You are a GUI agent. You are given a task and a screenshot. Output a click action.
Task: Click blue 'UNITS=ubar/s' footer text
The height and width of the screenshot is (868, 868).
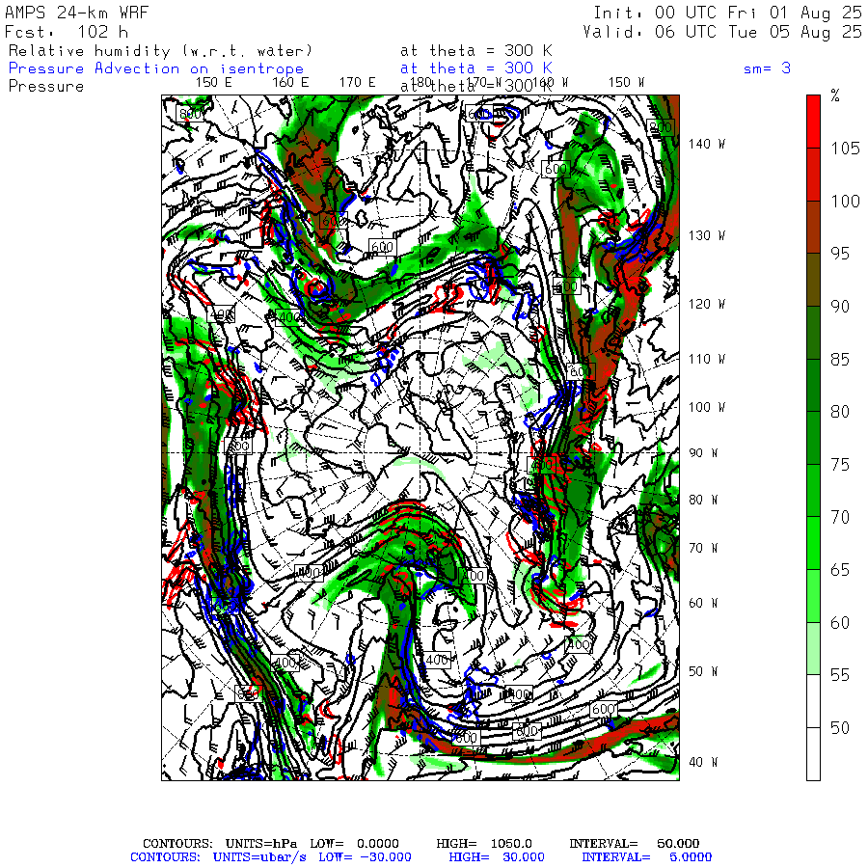click(259, 857)
